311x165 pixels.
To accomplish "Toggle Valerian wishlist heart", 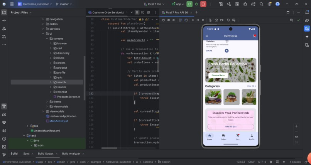I will tap(227, 41).
